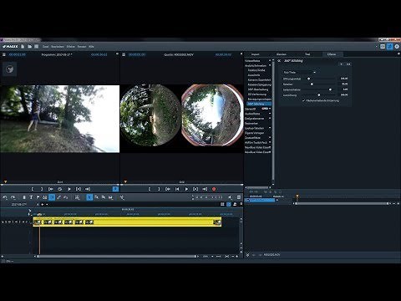Open the project tab's dropdown arrow

coord(47,204)
